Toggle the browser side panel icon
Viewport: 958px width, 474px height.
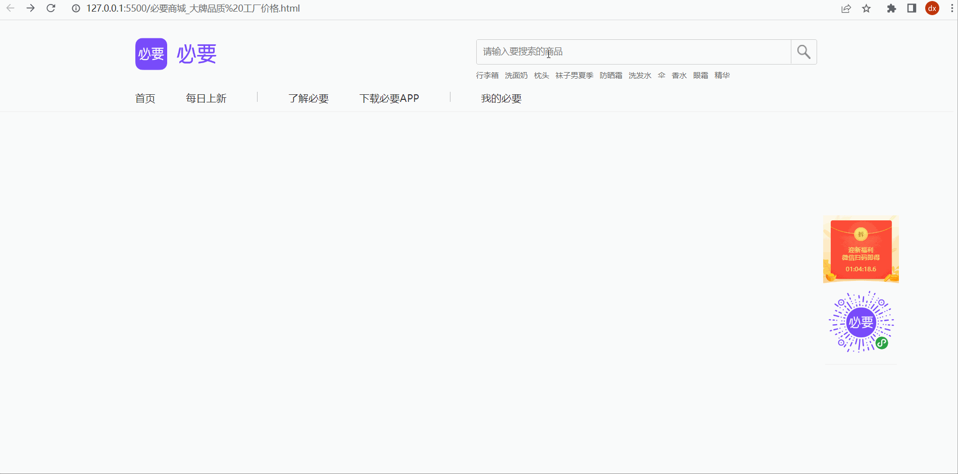click(912, 8)
